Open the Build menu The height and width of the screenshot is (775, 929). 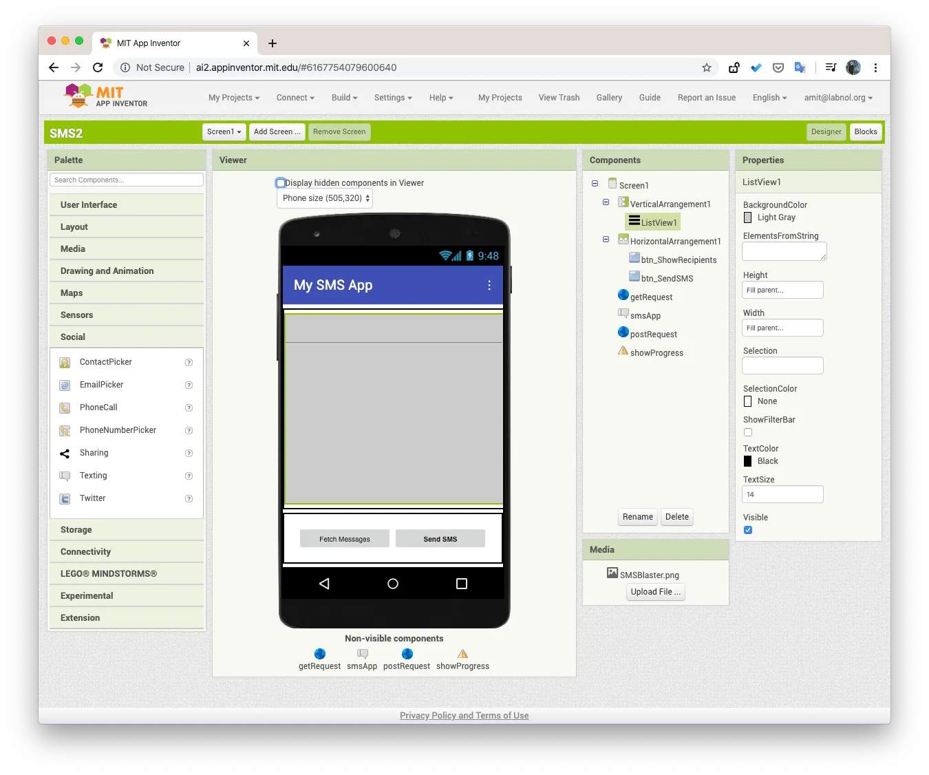coord(343,97)
